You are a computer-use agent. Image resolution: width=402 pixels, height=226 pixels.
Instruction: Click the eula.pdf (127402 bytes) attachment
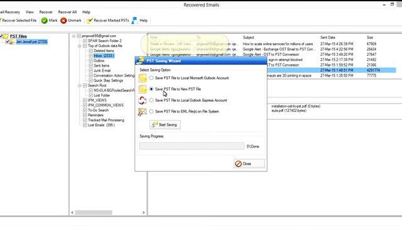pyautogui.click(x=289, y=110)
